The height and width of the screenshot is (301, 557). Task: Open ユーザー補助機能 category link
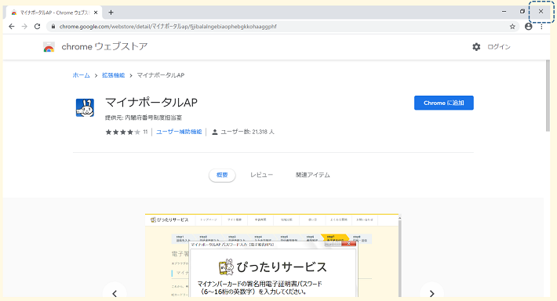[x=179, y=132]
